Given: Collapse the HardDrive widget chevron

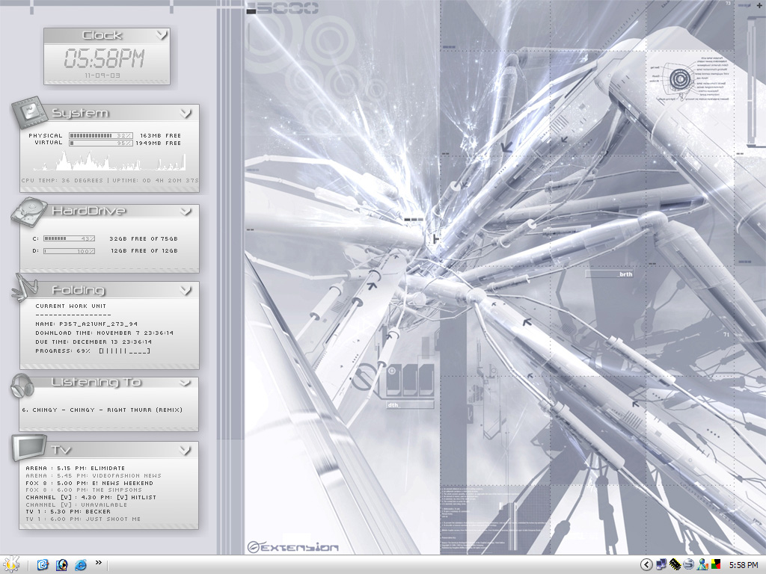Looking at the screenshot, I should click(x=186, y=212).
